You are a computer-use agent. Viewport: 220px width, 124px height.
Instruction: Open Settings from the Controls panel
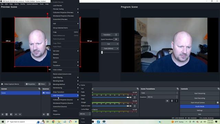[199, 110]
